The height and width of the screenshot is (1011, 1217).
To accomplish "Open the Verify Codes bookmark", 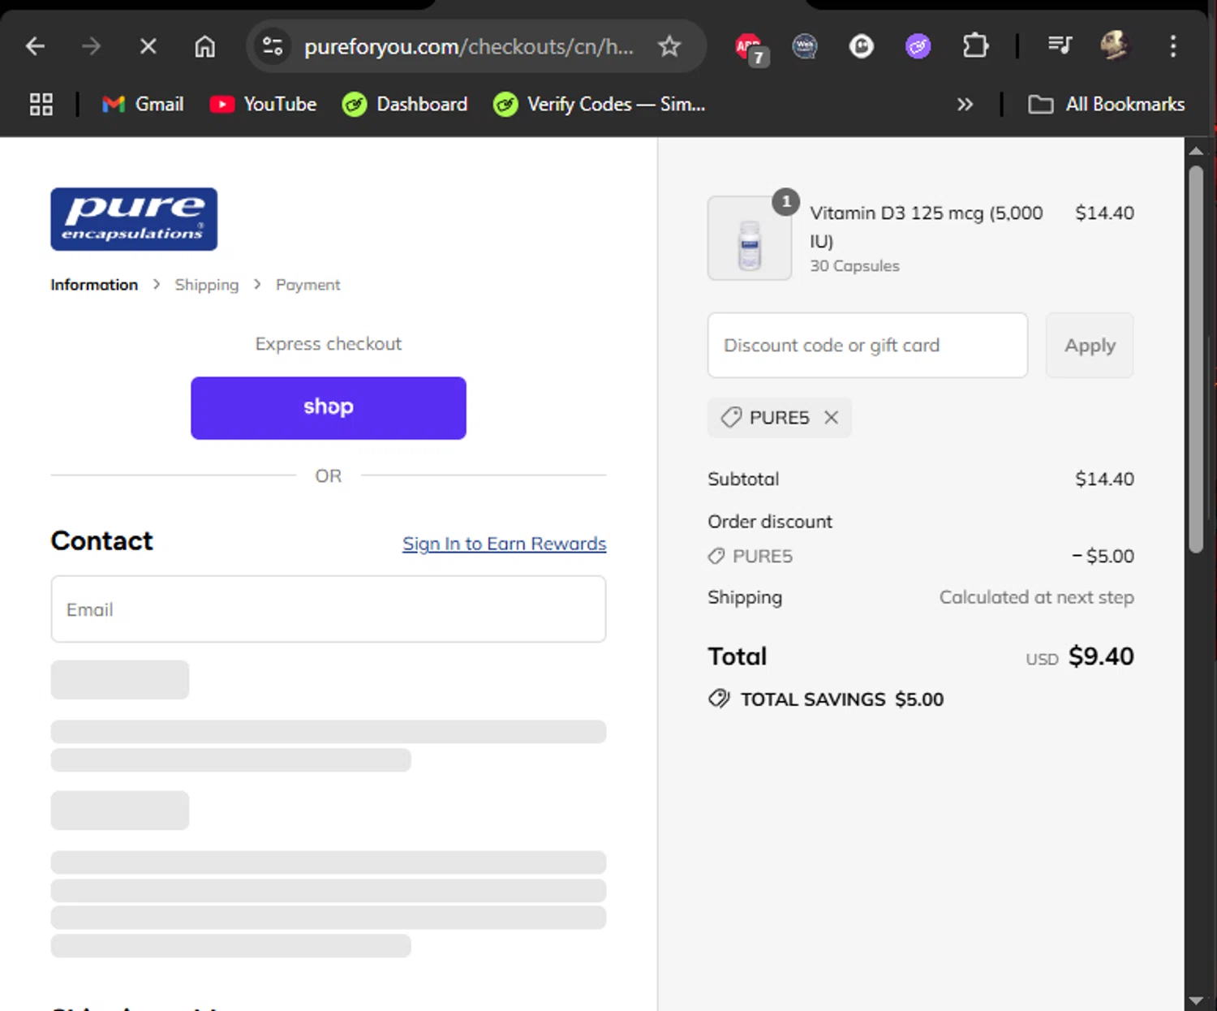I will [x=599, y=104].
